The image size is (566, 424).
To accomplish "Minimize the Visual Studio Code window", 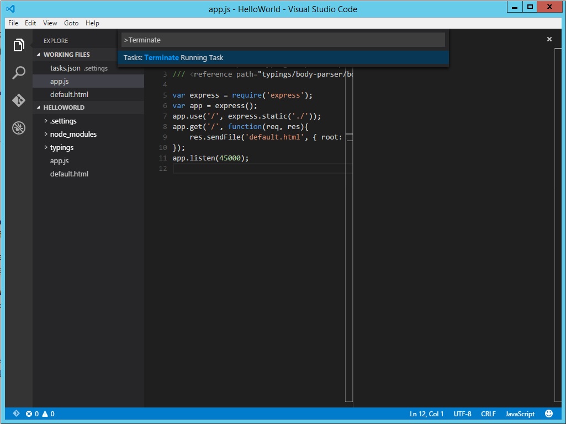I will click(515, 7).
